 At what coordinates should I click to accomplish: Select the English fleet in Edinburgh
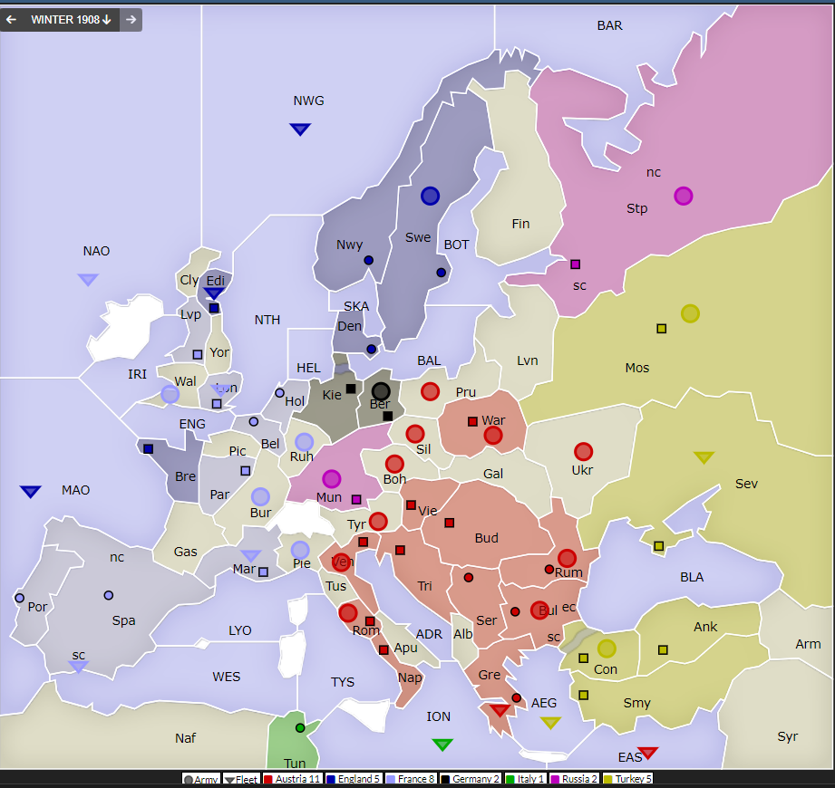click(x=214, y=293)
